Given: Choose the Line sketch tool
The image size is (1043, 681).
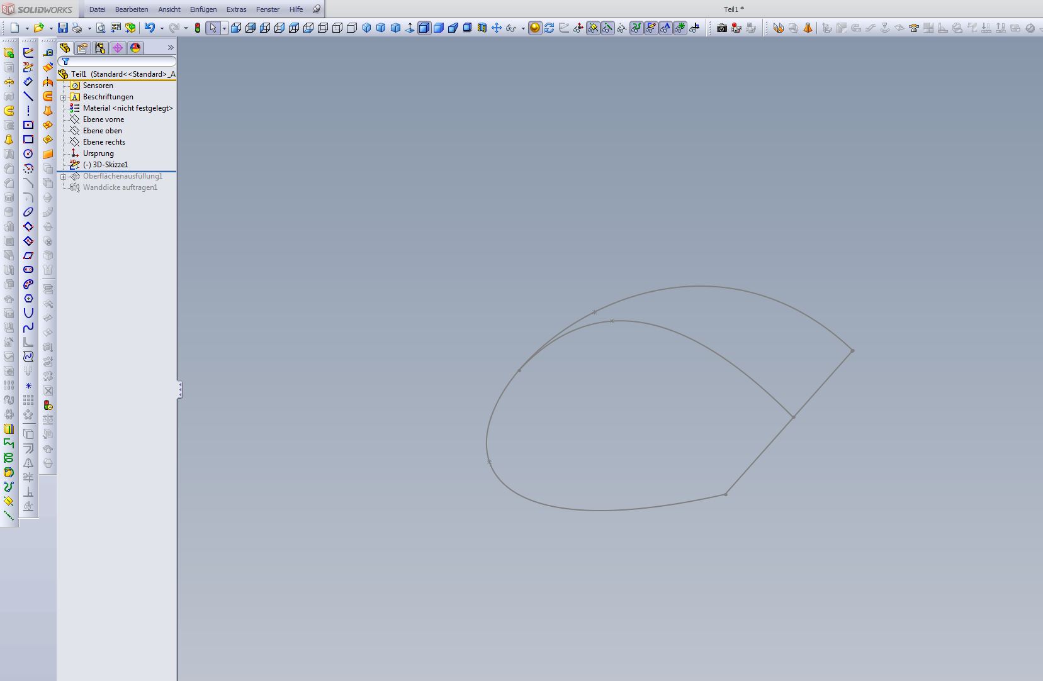Looking at the screenshot, I should pyautogui.click(x=28, y=96).
